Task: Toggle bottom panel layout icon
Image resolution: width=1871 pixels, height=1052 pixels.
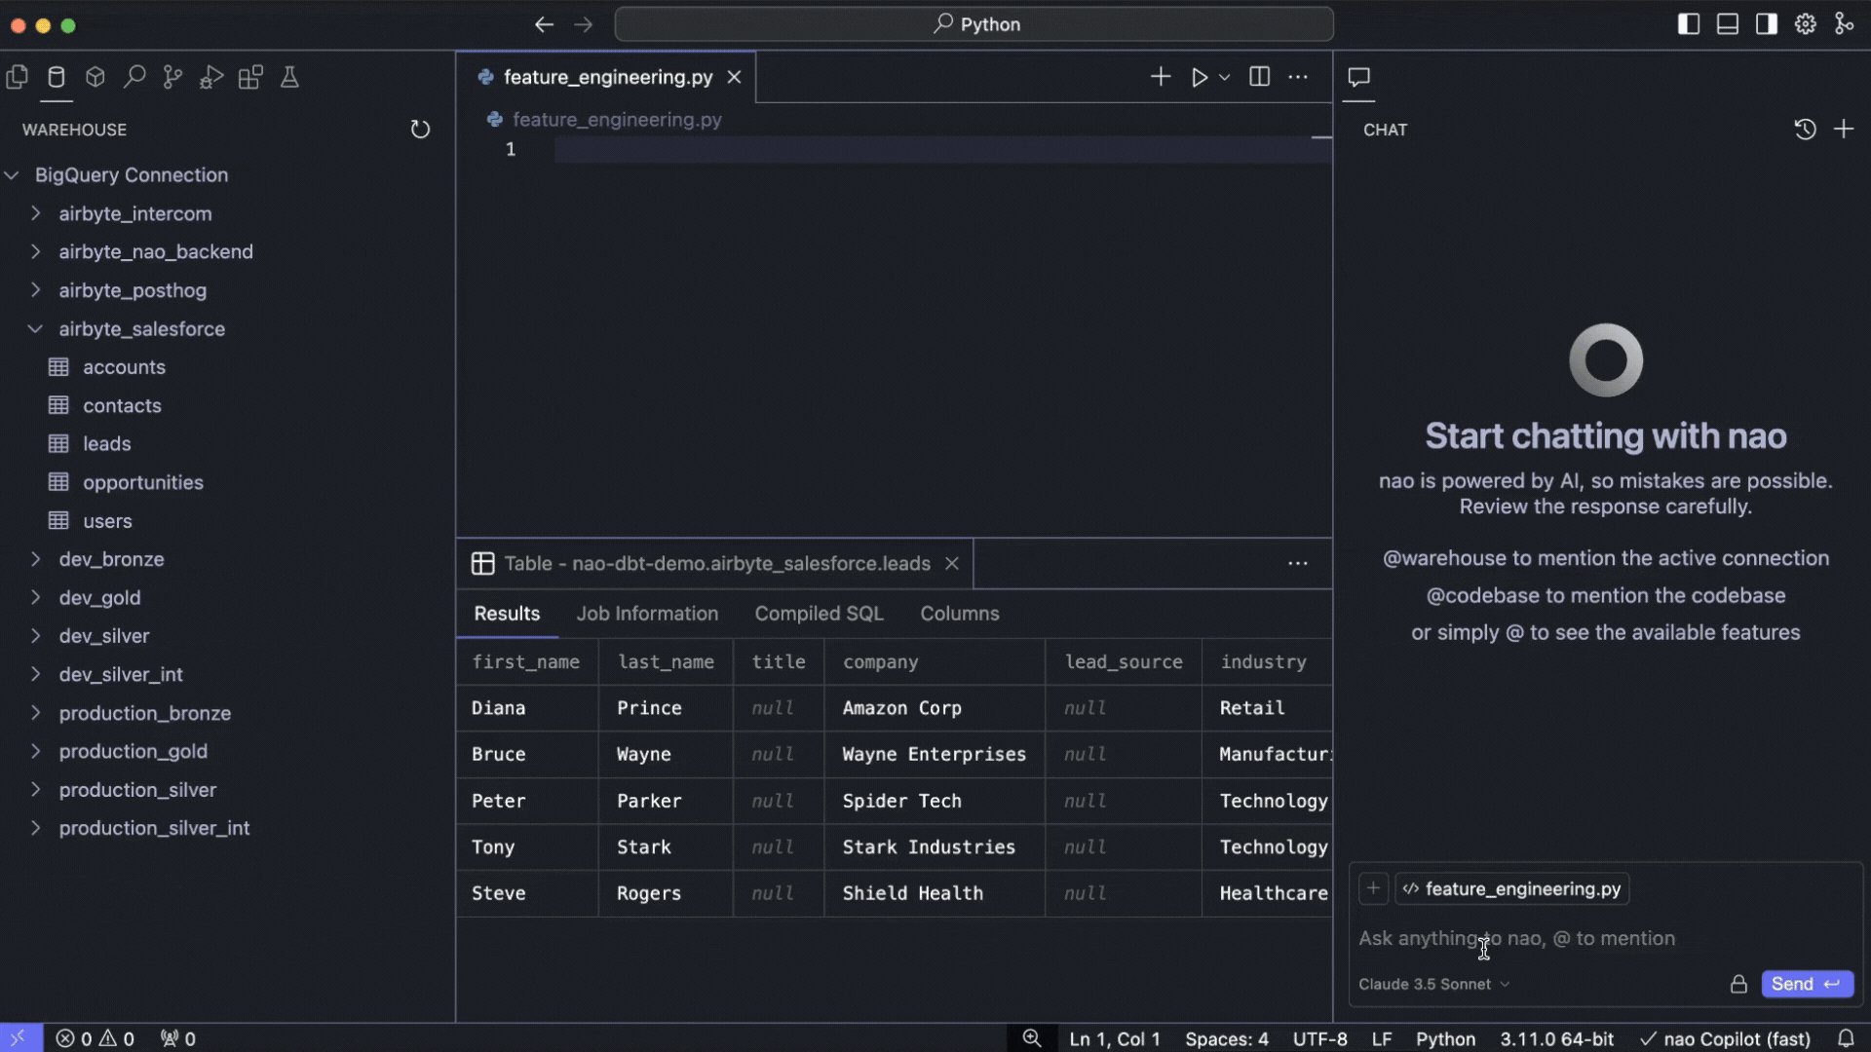Action: point(1728,24)
